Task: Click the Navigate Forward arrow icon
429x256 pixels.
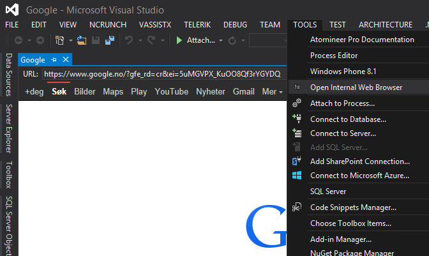Action: (x=40, y=40)
